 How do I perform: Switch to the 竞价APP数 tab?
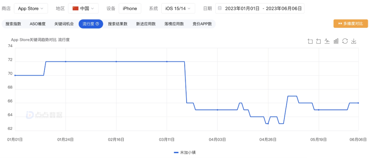click(202, 24)
